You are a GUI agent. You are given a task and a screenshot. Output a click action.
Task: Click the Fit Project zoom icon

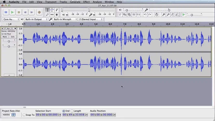point(177,15)
